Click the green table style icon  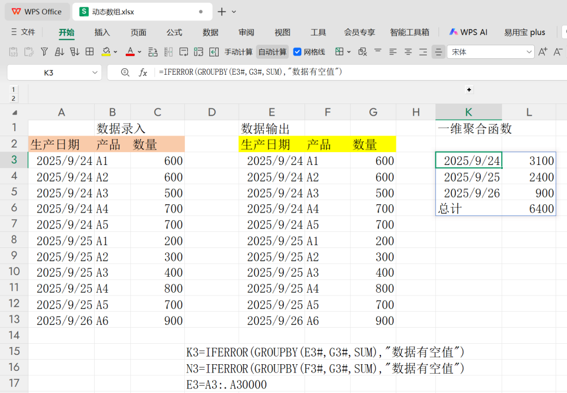(x=339, y=52)
